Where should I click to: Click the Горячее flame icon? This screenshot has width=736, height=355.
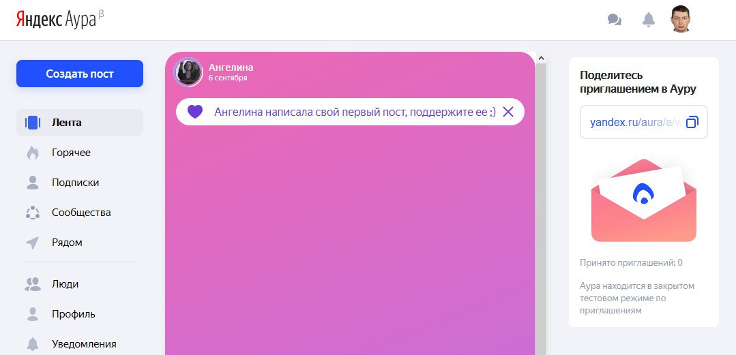click(32, 153)
